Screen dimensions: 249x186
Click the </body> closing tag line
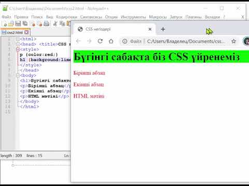click(30, 101)
